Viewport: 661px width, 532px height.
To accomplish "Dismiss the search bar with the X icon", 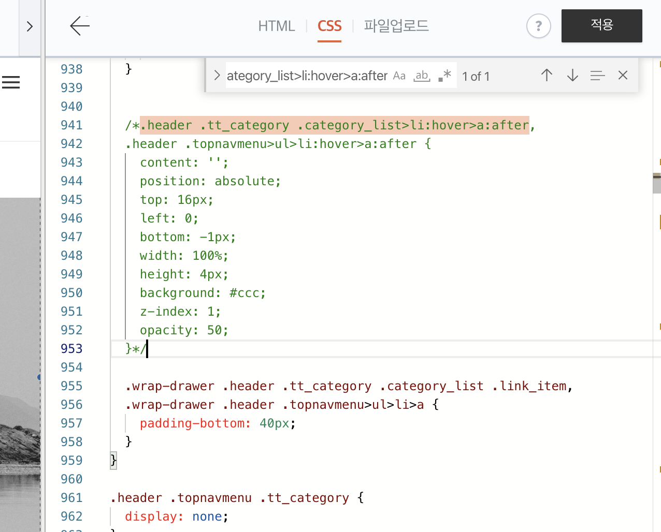I will pos(623,75).
